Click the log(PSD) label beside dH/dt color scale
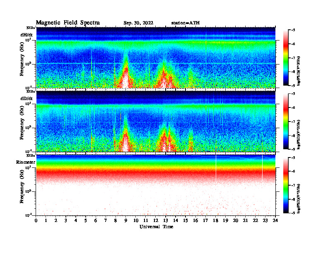This screenshot has width=328, height=253. tap(299, 71)
